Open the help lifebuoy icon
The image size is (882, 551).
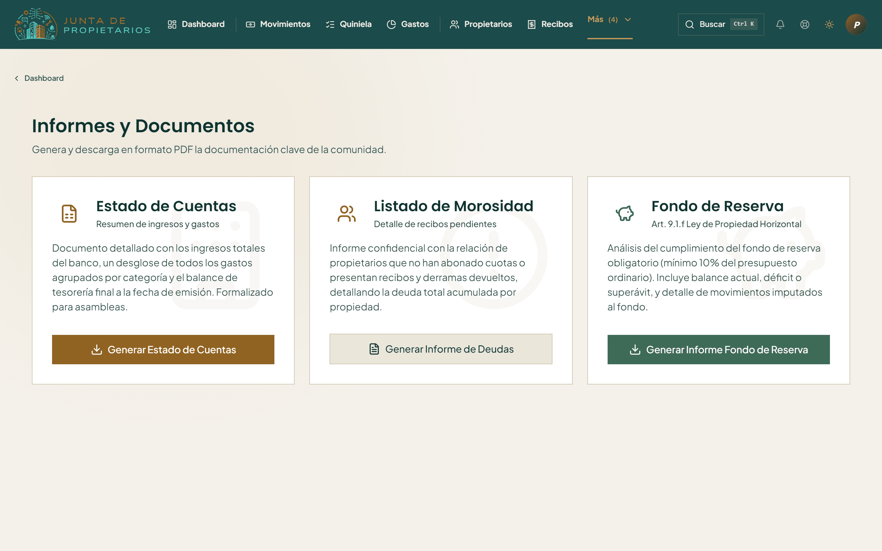(805, 24)
